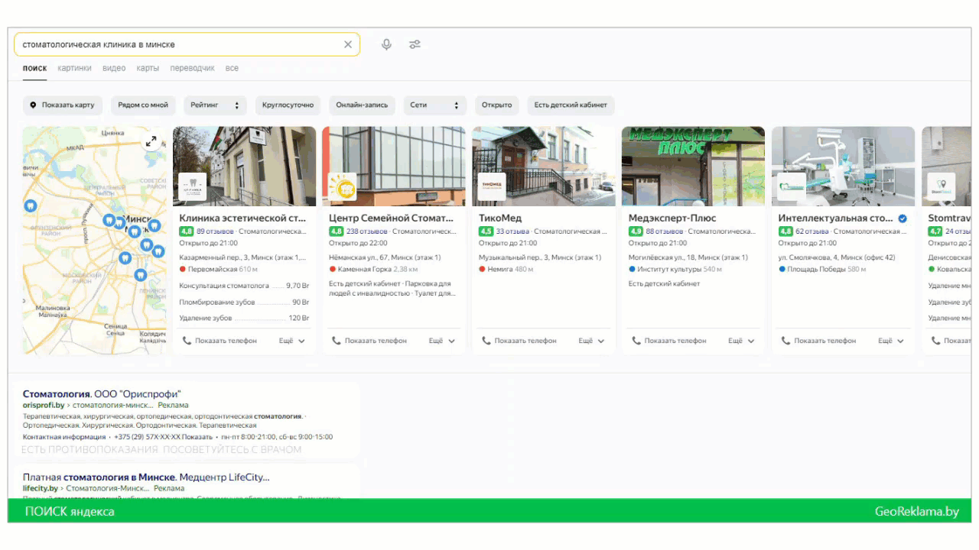Click the Центр Семейной Стоматологии sun logo
Viewport: 979px width, 550px height.
(343, 186)
